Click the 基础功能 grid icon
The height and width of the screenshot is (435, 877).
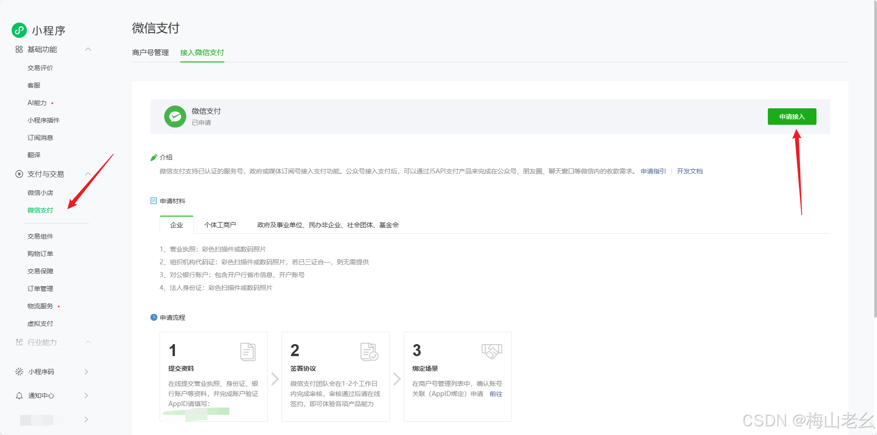[x=19, y=49]
